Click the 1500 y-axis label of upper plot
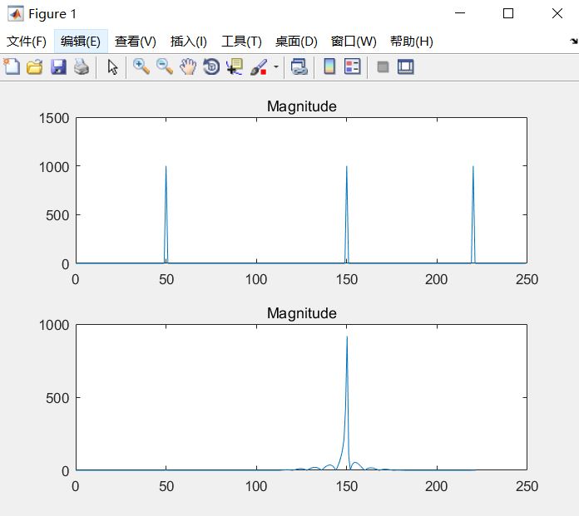 pos(54,118)
